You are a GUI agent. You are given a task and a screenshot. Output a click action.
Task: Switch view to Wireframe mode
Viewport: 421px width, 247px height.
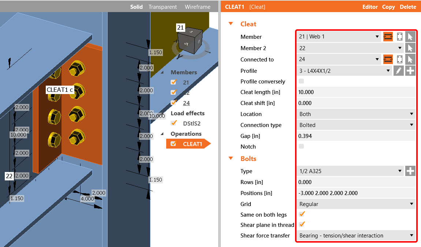click(197, 7)
